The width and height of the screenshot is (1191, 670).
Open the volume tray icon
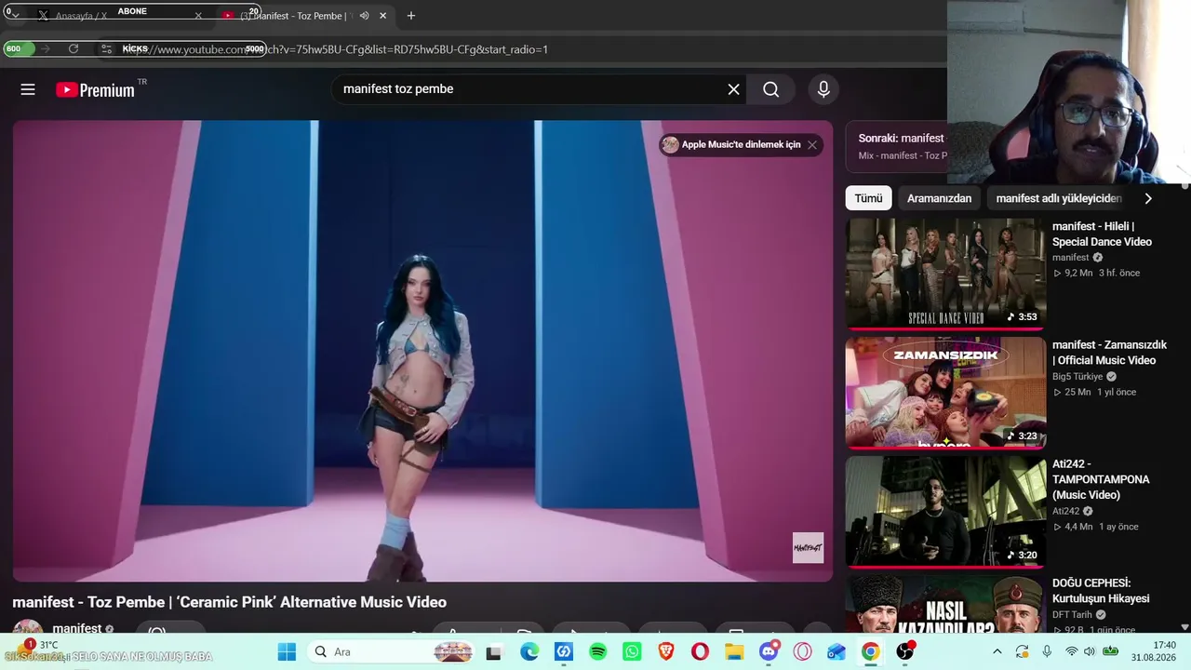point(1090,651)
